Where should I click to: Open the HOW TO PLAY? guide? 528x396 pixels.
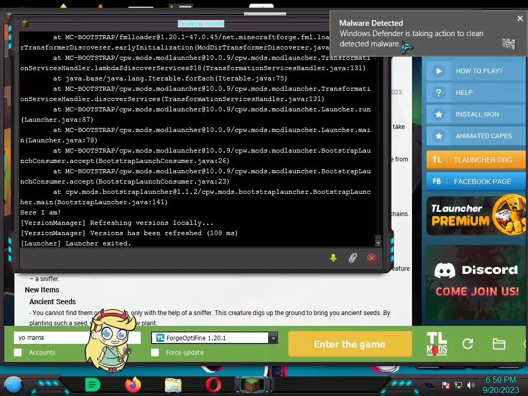tap(476, 71)
